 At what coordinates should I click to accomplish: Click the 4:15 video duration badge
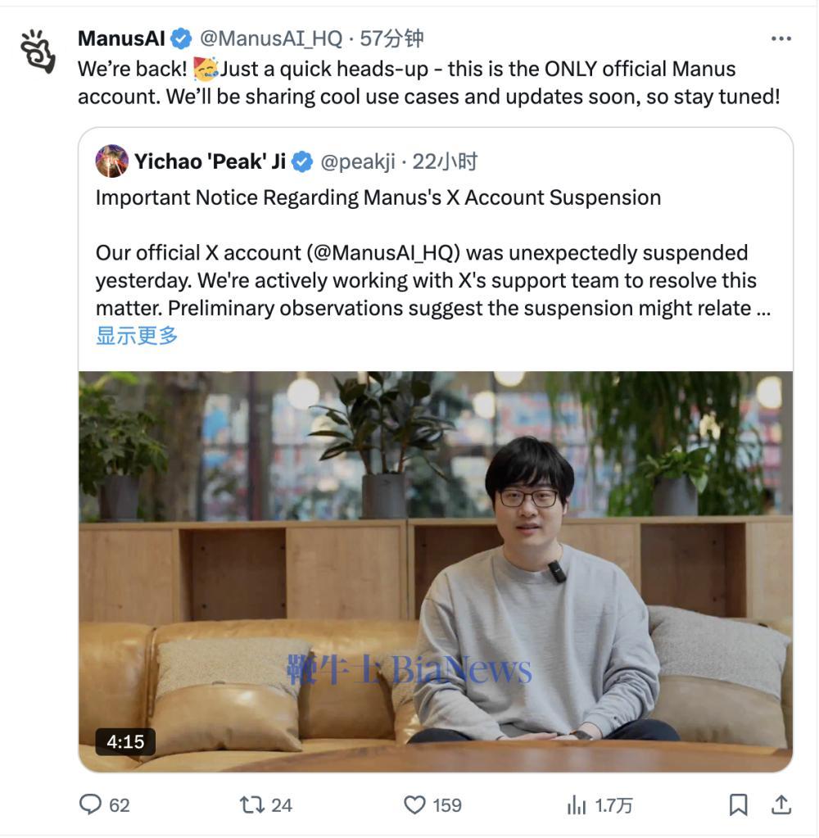click(125, 741)
